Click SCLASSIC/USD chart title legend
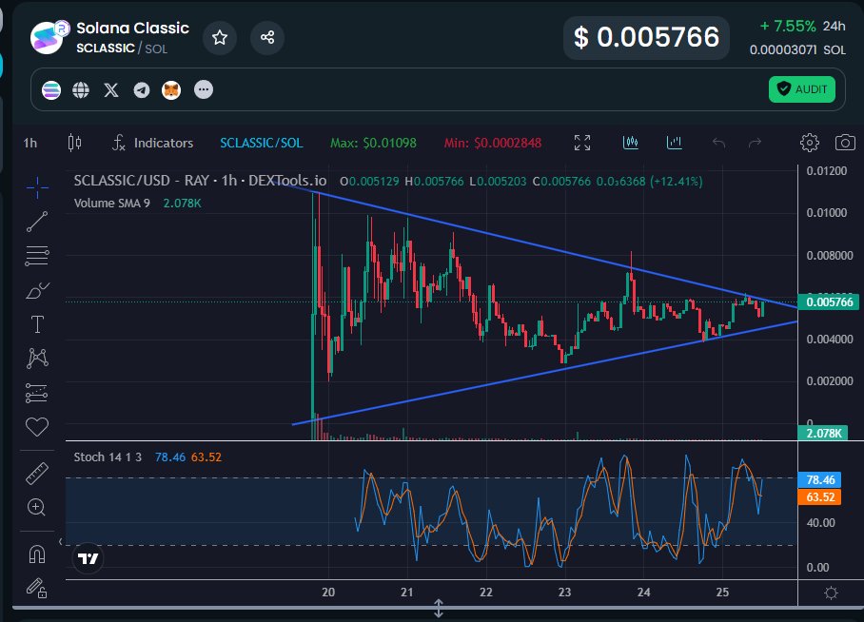 [200, 181]
